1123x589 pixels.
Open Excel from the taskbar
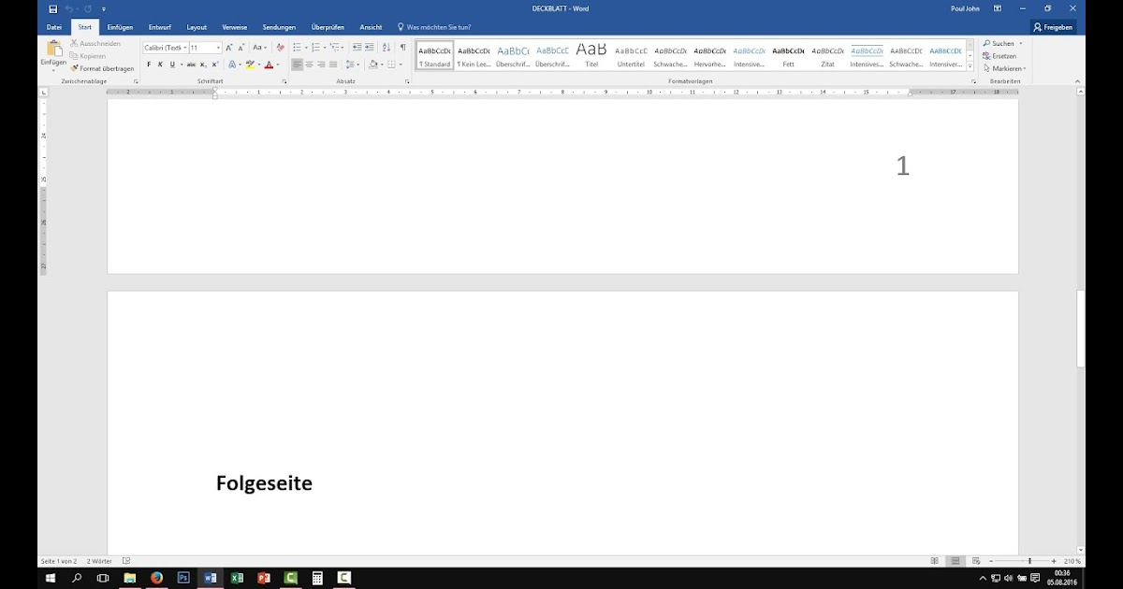click(x=237, y=578)
